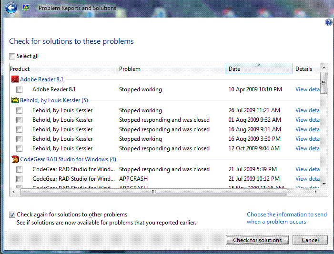Sort by the Product column header

coord(63,68)
